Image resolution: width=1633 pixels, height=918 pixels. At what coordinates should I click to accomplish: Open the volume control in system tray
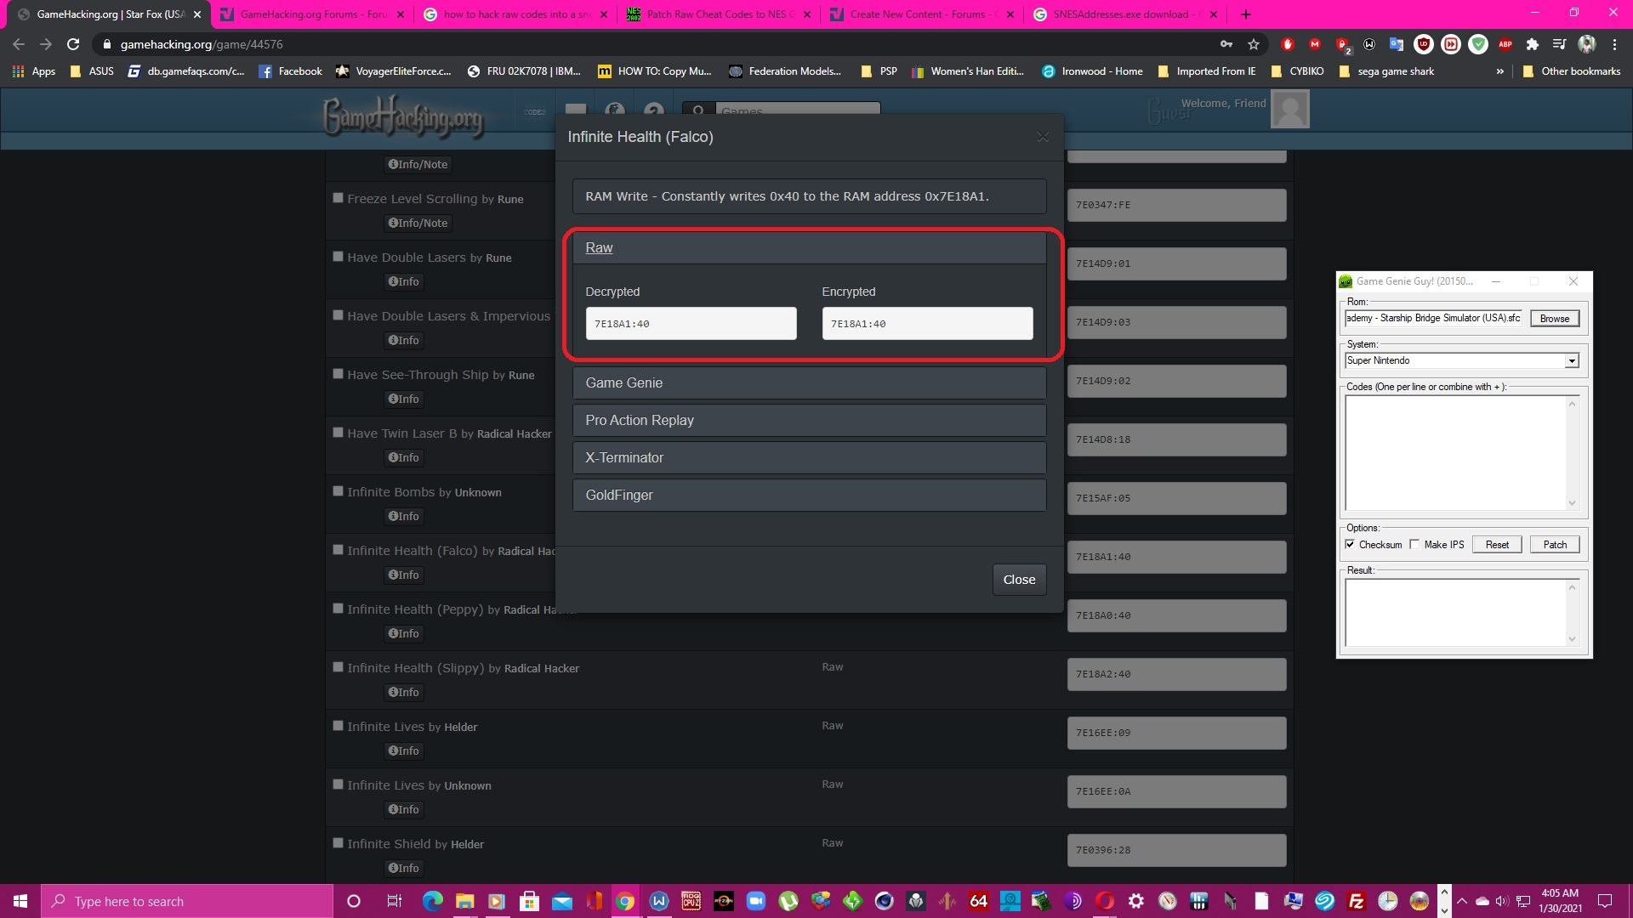[1501, 901]
